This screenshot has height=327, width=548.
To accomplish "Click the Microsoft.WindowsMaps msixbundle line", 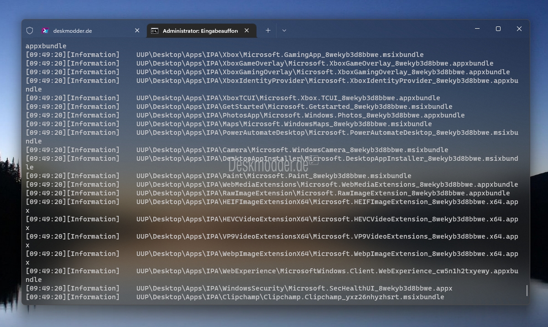I will coord(229,124).
